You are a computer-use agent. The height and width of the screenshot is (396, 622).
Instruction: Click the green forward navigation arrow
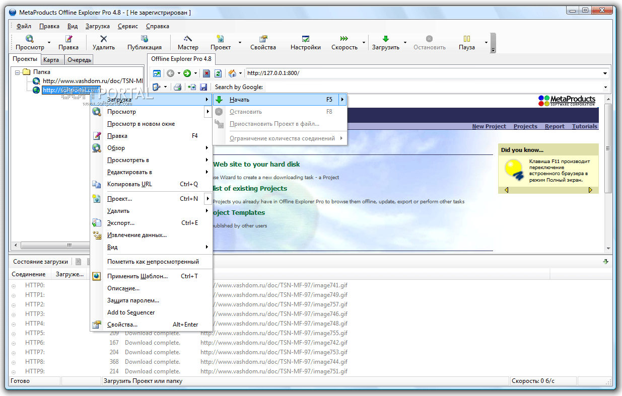(187, 73)
